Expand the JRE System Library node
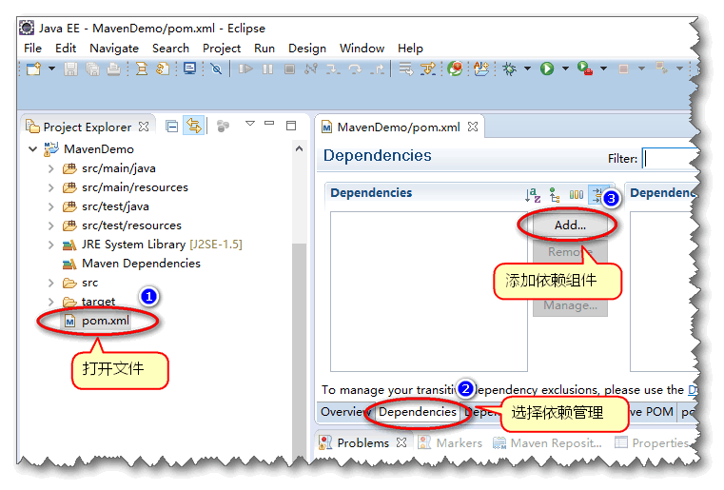724x490 pixels. (50, 245)
